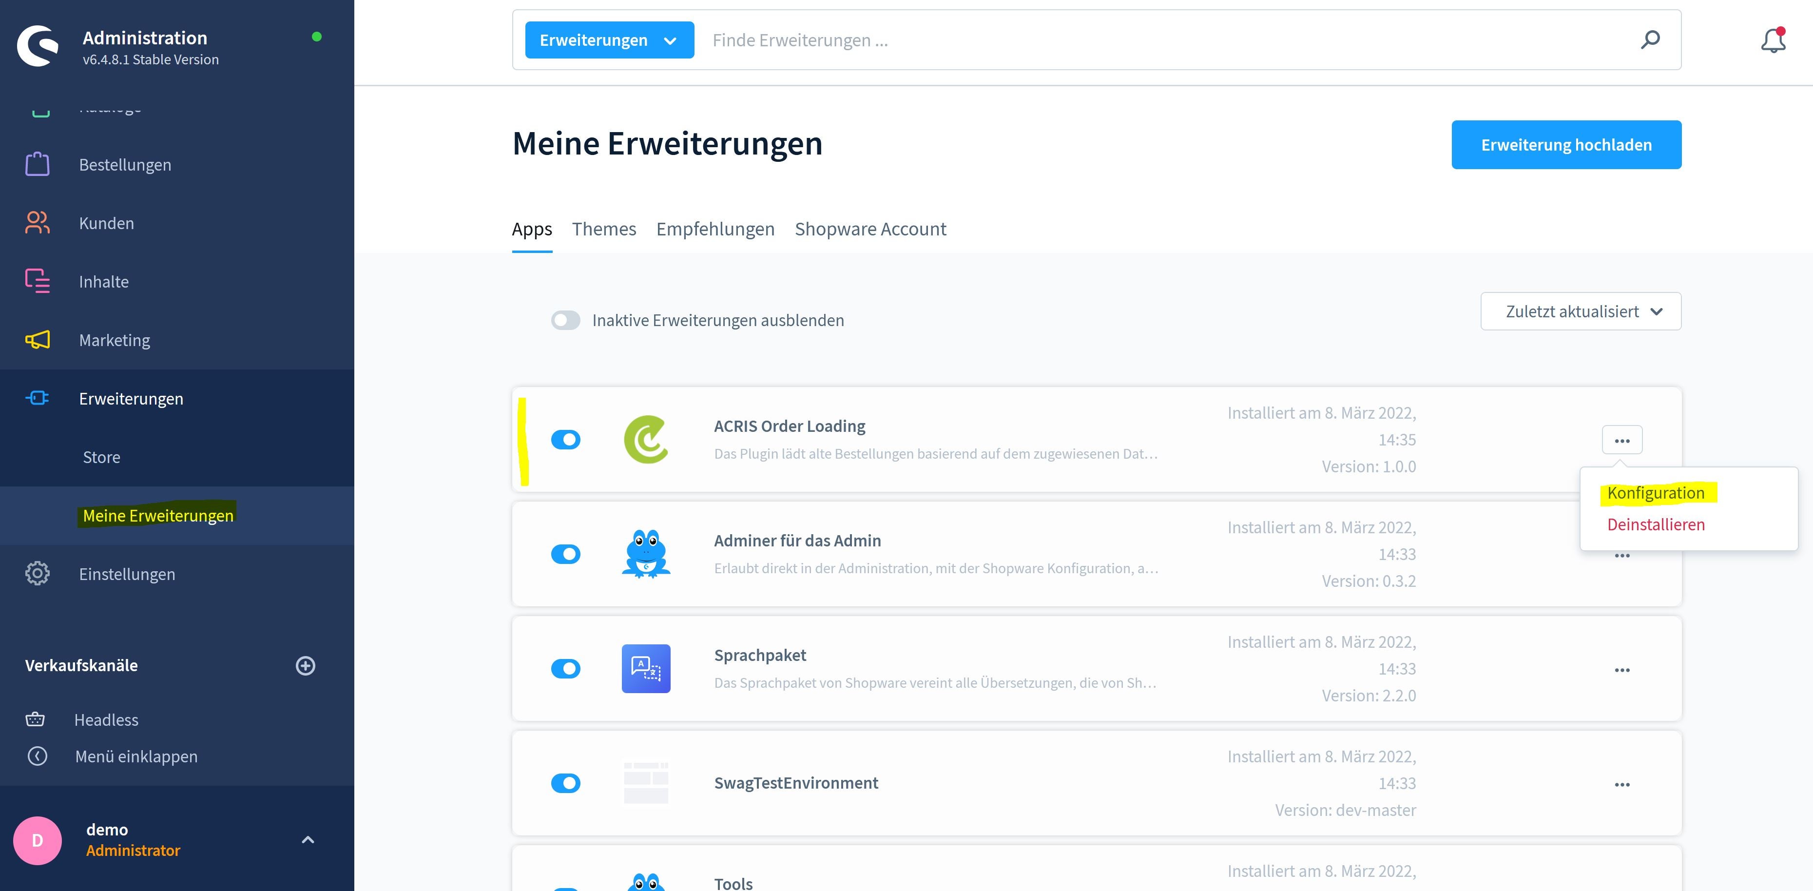The image size is (1813, 891).
Task: Select Deinstallieren in context menu
Action: [1656, 524]
